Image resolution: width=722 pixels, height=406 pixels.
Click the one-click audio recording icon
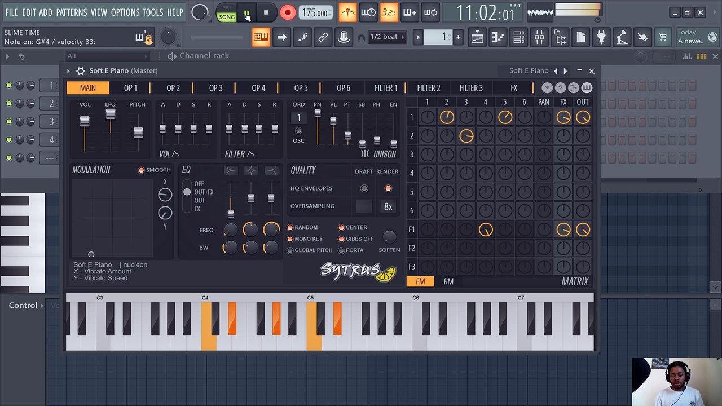[642, 37]
